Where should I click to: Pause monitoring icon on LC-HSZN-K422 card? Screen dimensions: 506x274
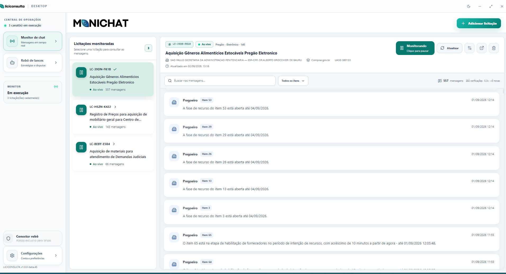click(81, 110)
